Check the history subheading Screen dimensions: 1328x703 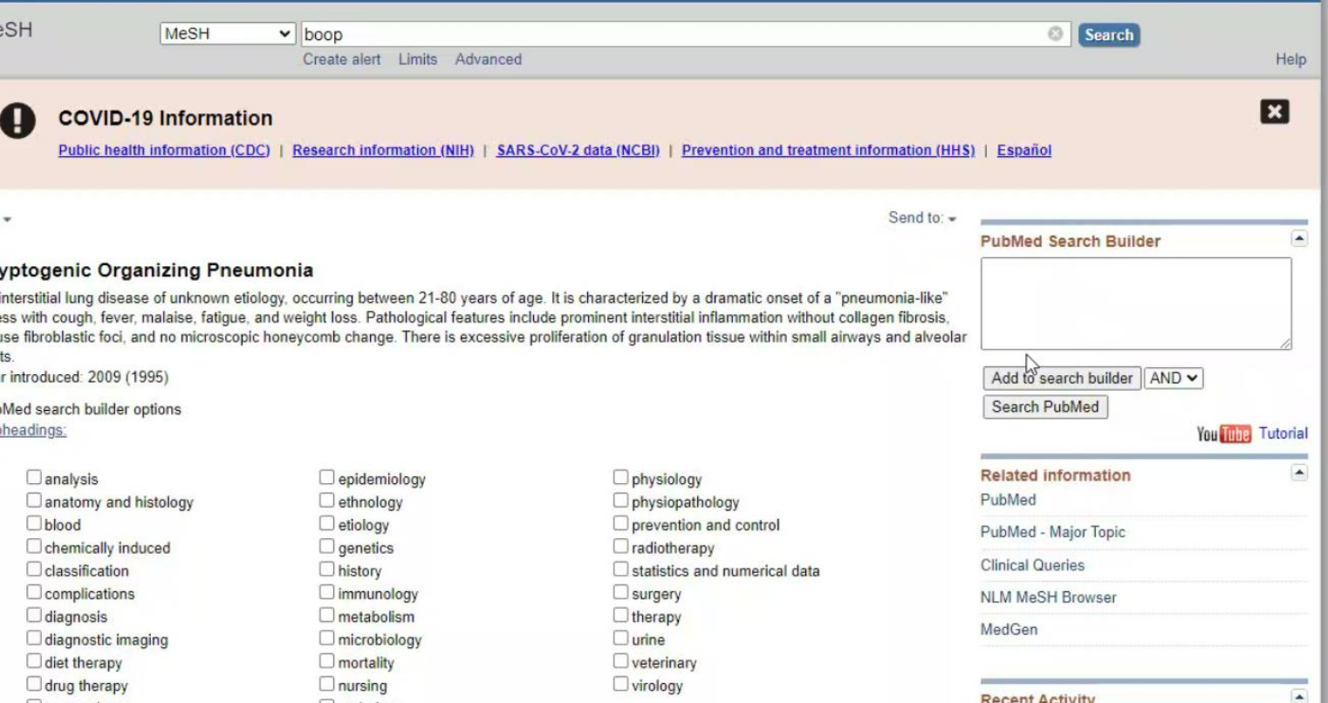click(x=327, y=569)
